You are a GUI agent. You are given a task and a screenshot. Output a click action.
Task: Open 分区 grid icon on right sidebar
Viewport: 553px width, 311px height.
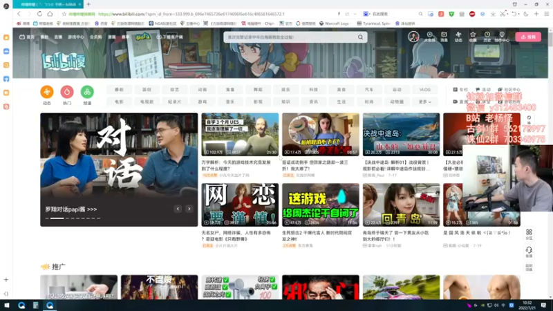click(x=529, y=234)
